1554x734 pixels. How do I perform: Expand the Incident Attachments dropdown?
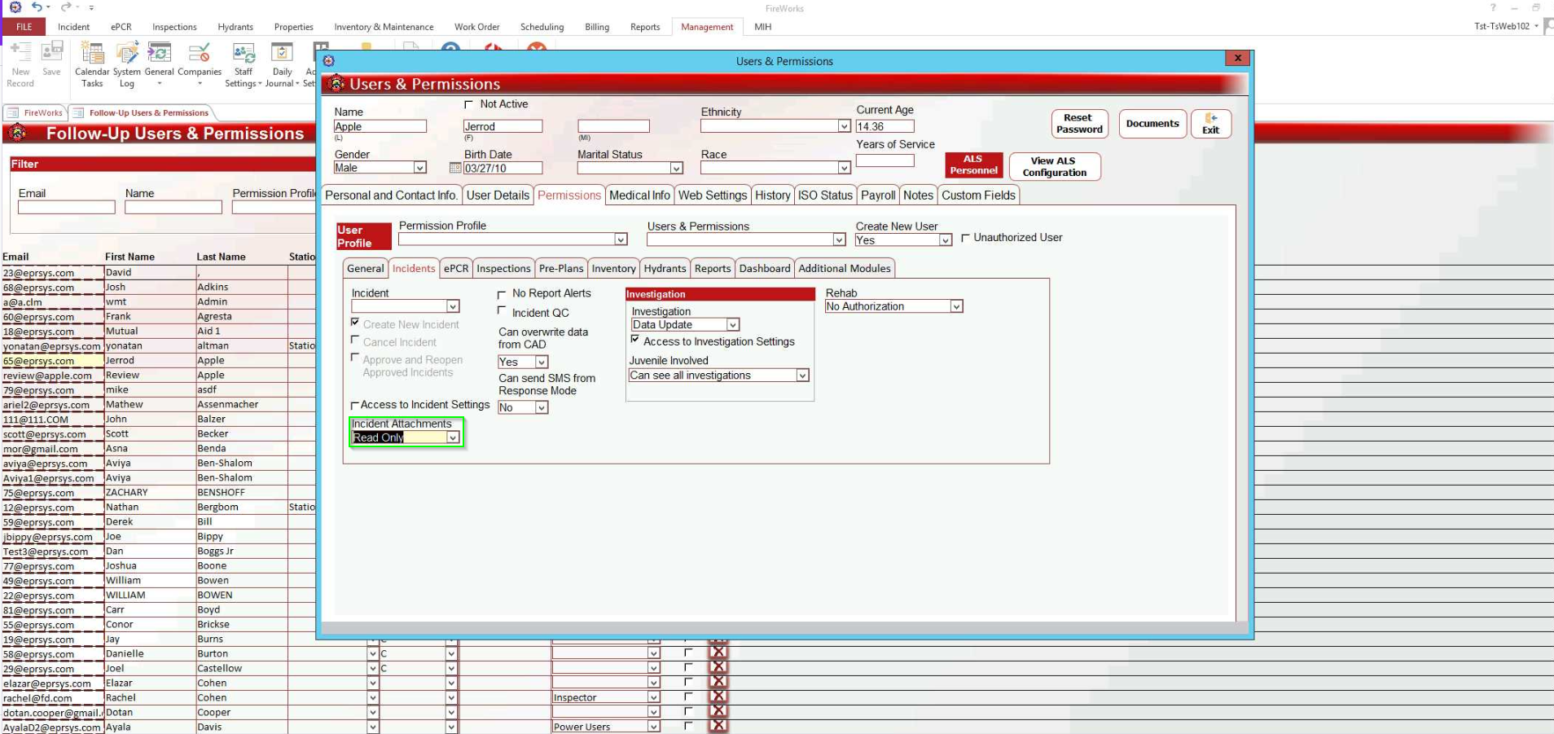(x=453, y=437)
